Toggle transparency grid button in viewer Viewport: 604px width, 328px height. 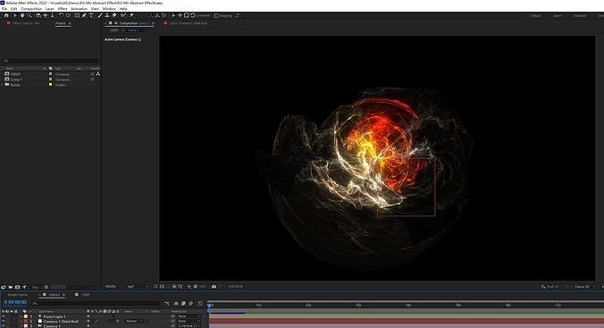coord(163,286)
